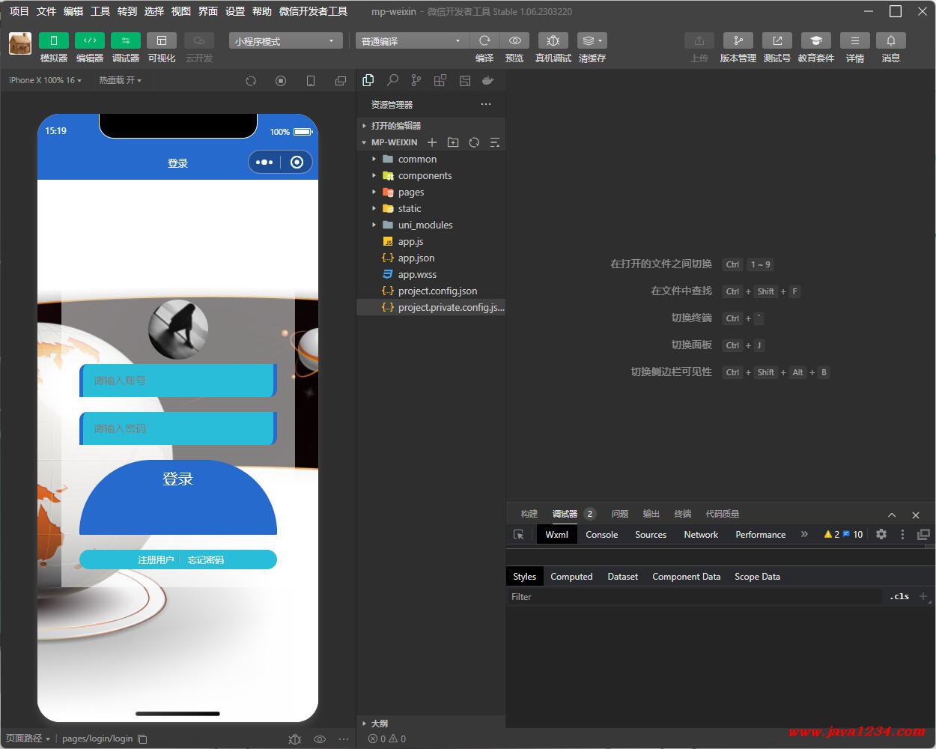Open the 编辑 menu

[x=73, y=11]
